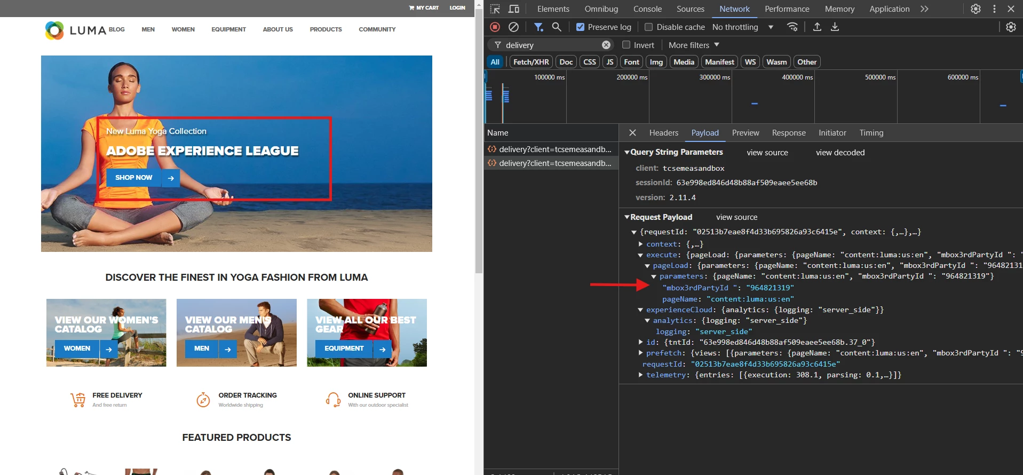
Task: Switch to Elements panel tab
Action: coord(553,9)
